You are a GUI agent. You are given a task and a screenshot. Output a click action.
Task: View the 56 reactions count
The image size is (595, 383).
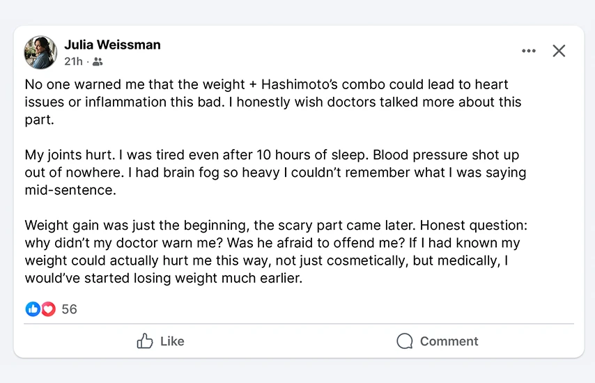[x=69, y=309]
